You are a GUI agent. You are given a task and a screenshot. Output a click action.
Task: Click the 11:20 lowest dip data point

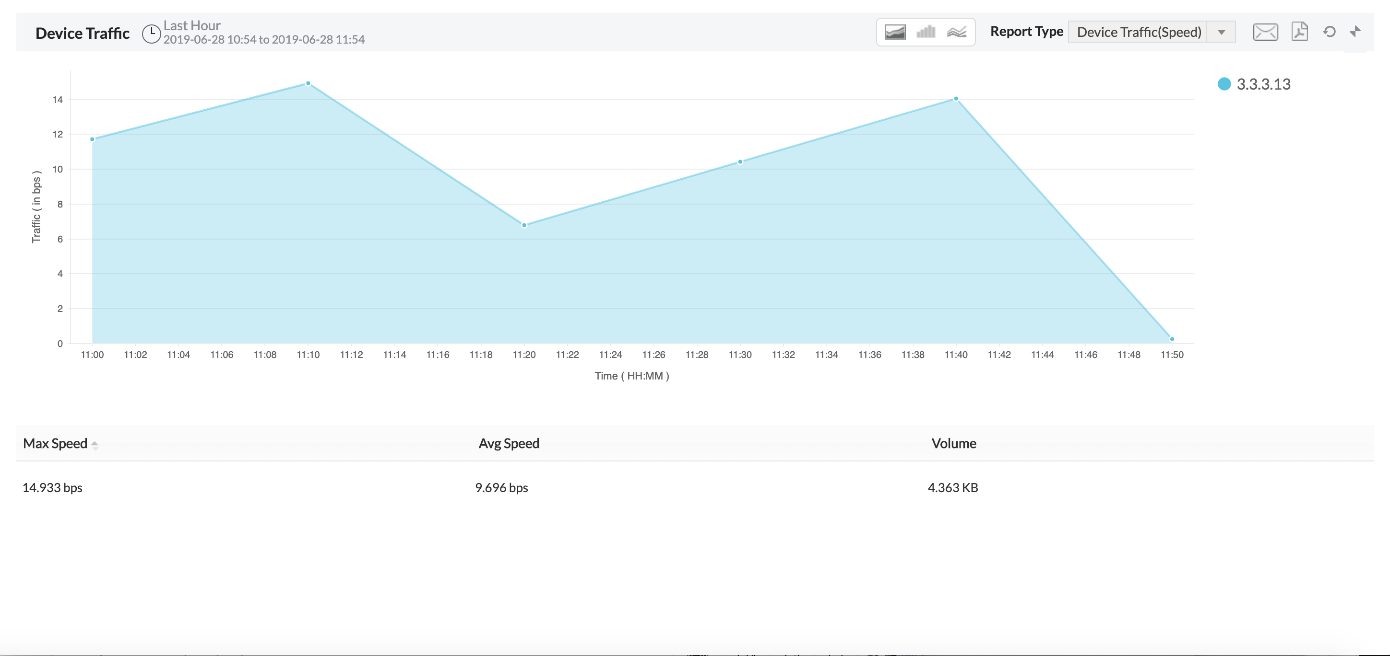click(x=524, y=225)
